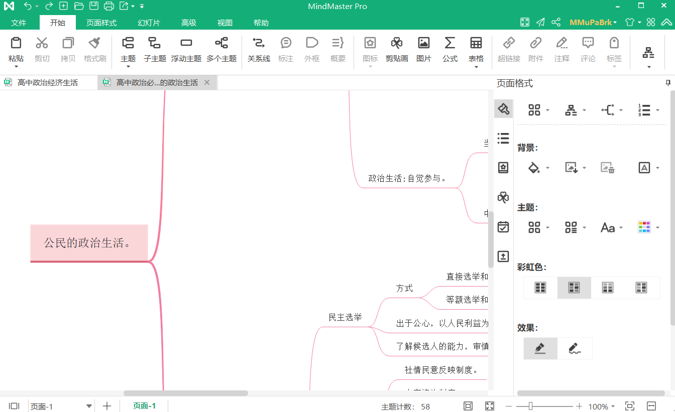Screen dimensions: 675x412
Task: Open the task calendar side panel icon
Action: pyautogui.click(x=503, y=227)
